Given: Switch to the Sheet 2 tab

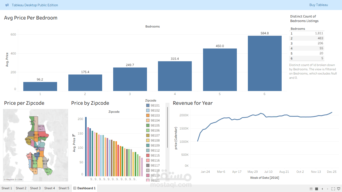Looking at the screenshot, I should [21, 188].
